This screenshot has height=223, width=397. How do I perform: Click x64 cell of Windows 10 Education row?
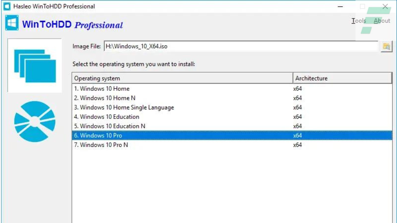point(297,117)
